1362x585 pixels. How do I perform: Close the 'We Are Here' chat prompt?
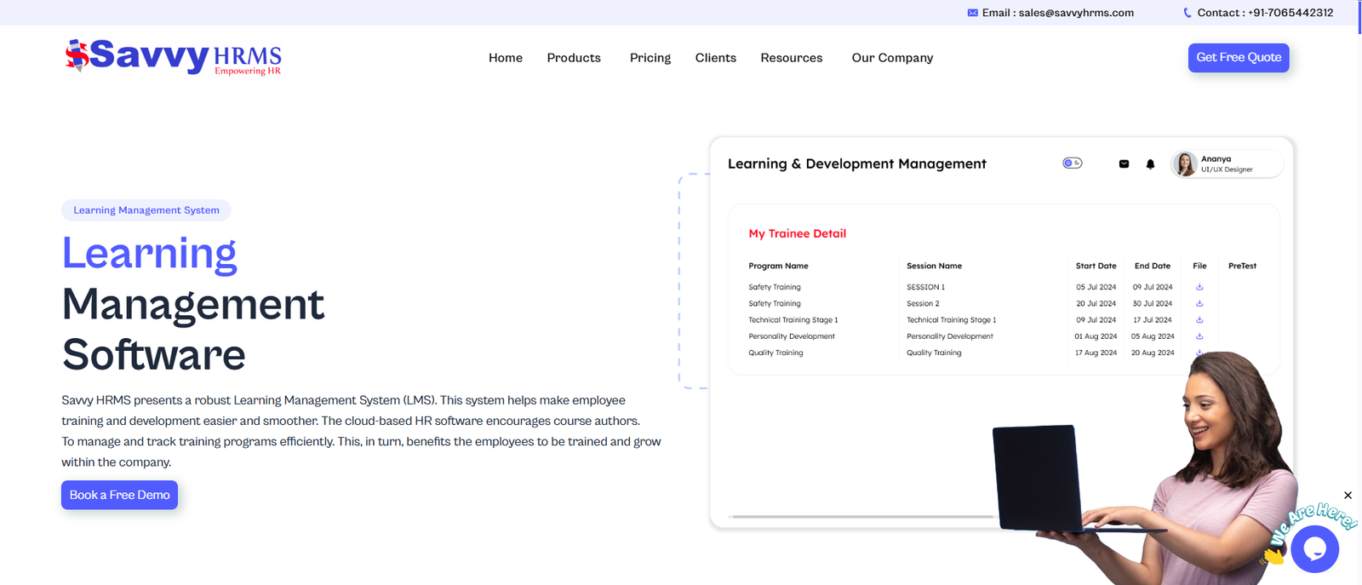[x=1348, y=495]
